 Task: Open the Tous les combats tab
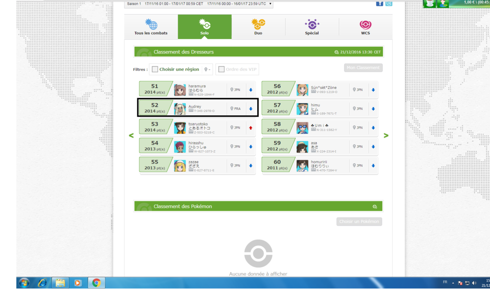pyautogui.click(x=151, y=27)
